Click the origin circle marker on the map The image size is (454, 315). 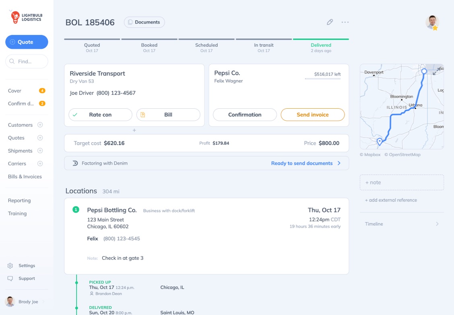tap(424, 71)
